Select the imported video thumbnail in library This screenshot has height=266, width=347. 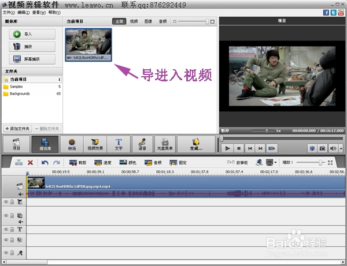88,44
